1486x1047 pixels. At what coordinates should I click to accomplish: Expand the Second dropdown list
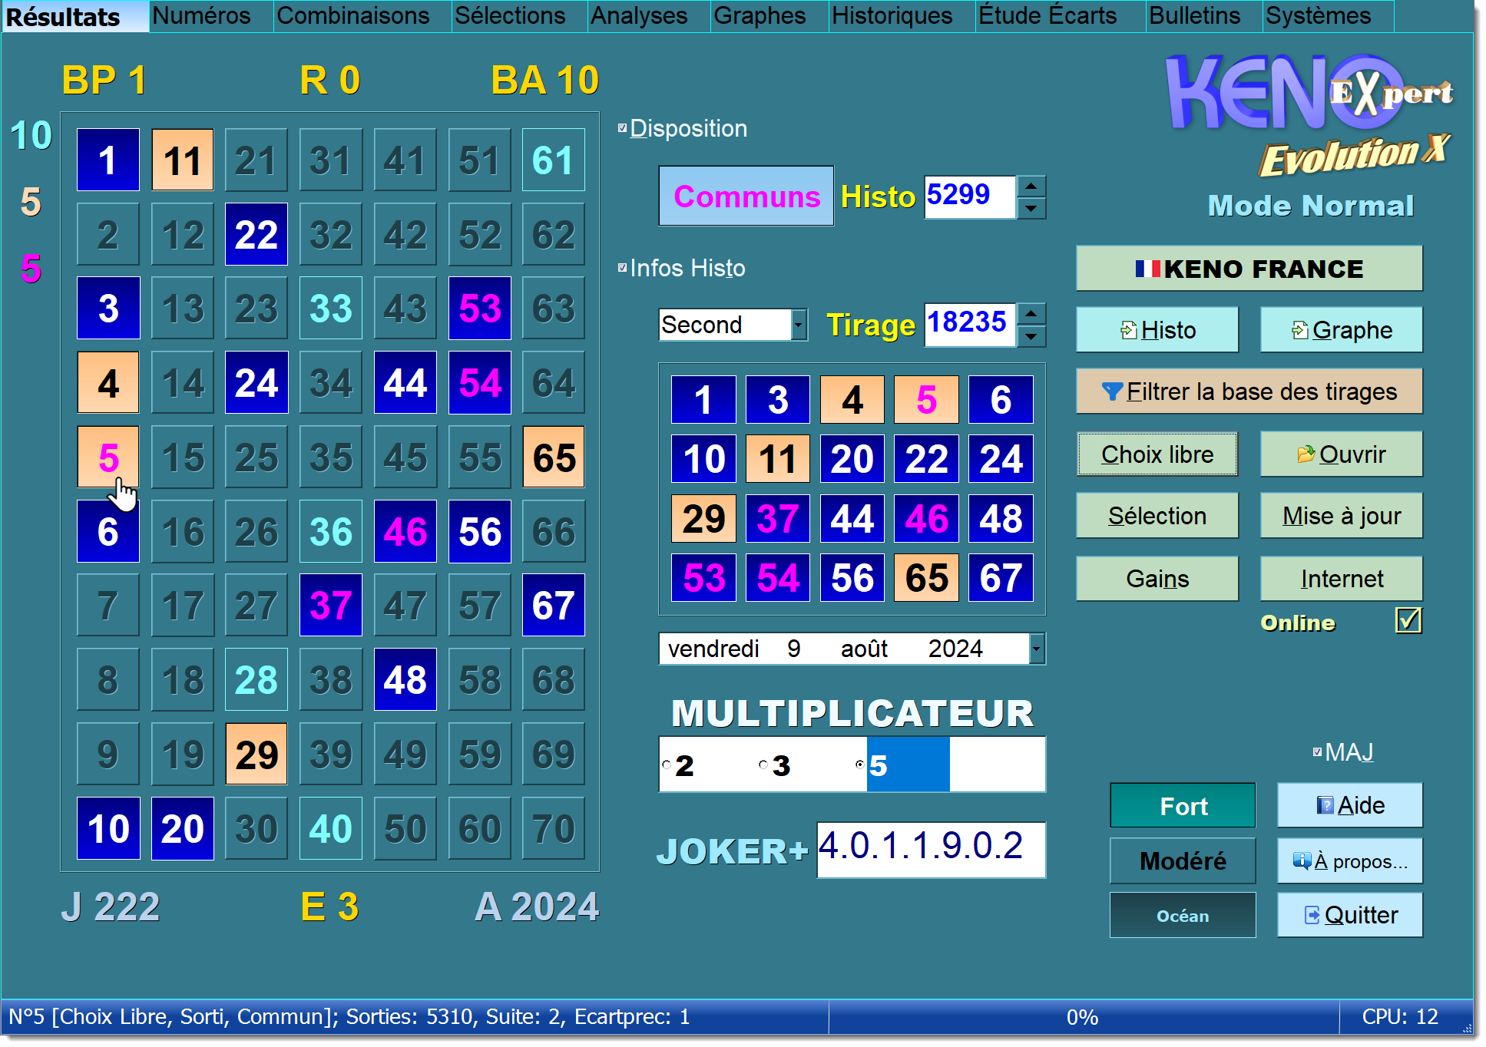(x=799, y=325)
